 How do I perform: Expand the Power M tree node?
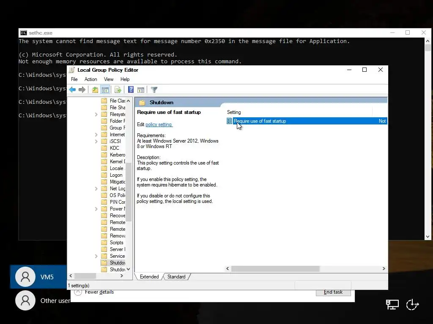96,209
